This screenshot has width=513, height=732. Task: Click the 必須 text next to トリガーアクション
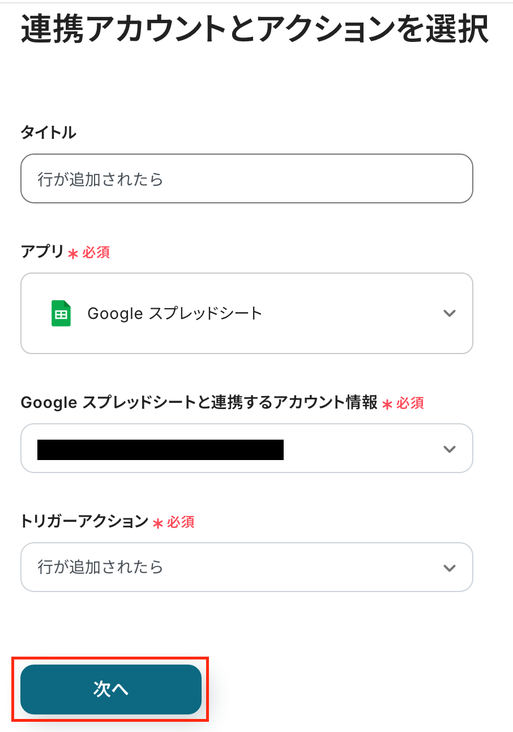pyautogui.click(x=181, y=522)
